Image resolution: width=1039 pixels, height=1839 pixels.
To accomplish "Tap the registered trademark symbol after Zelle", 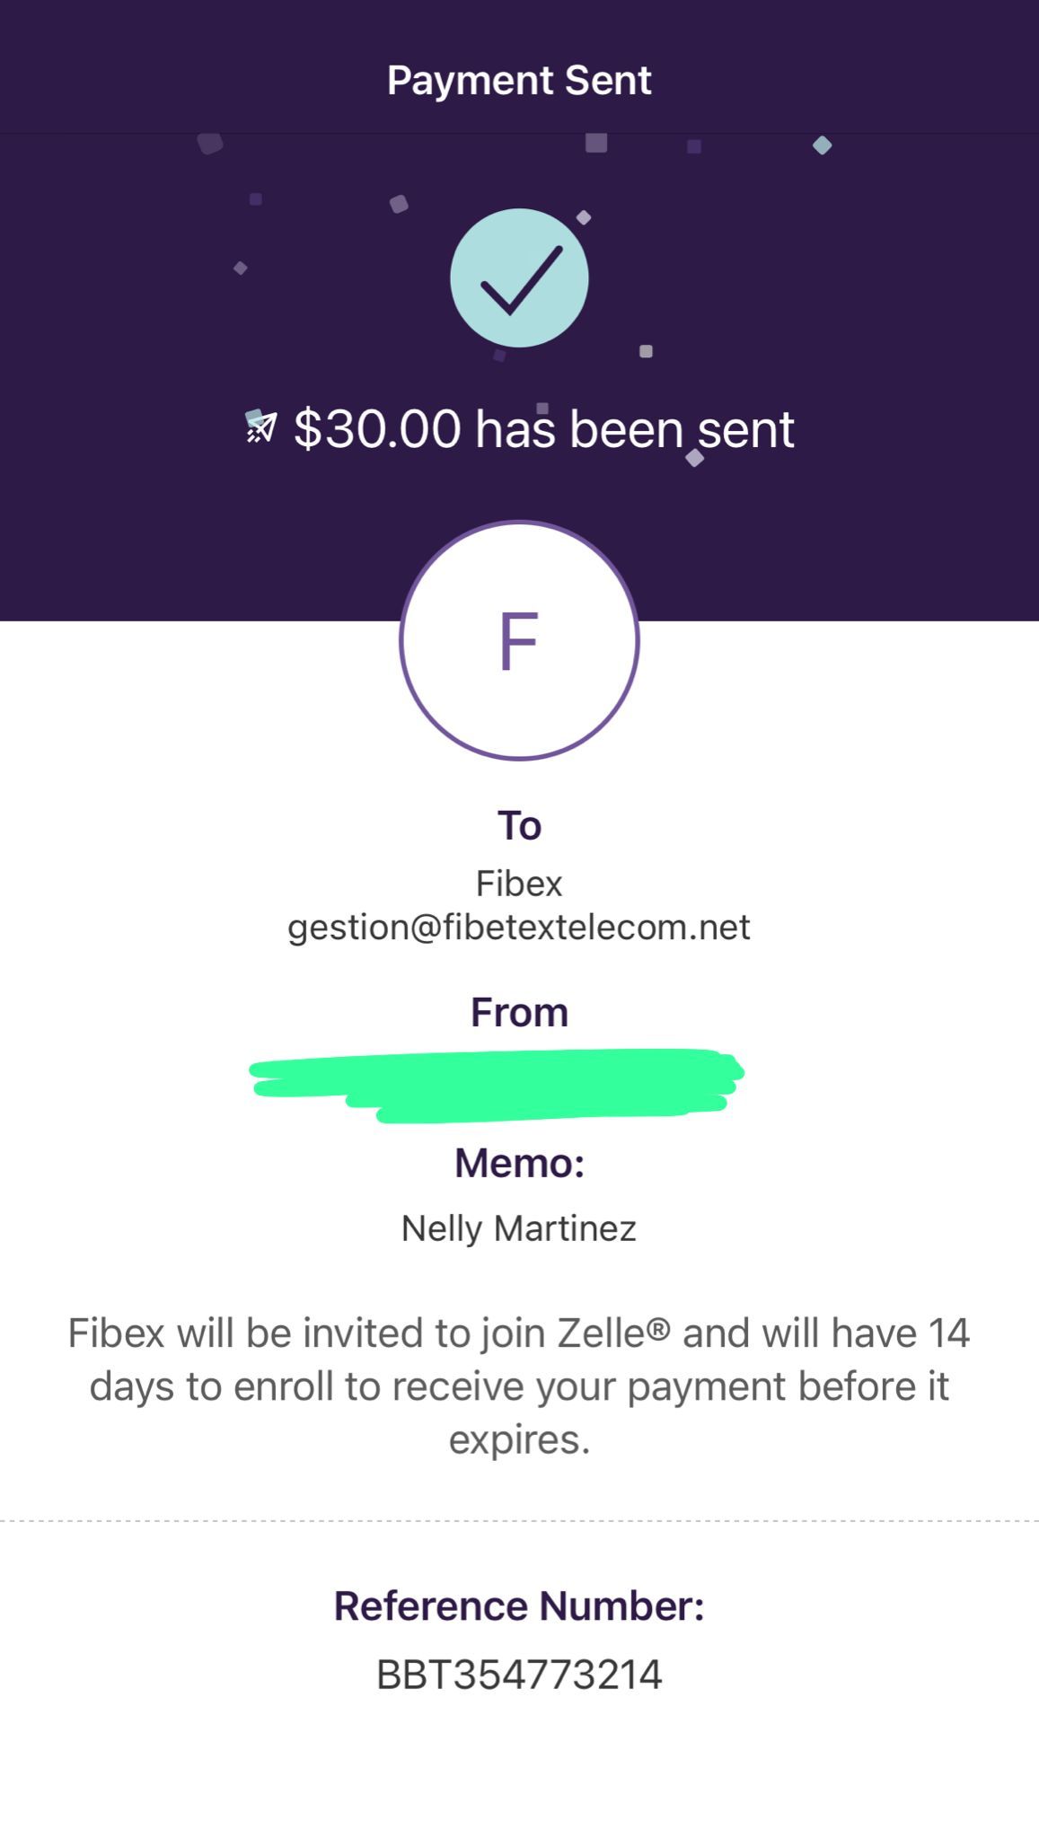I will (x=658, y=1328).
